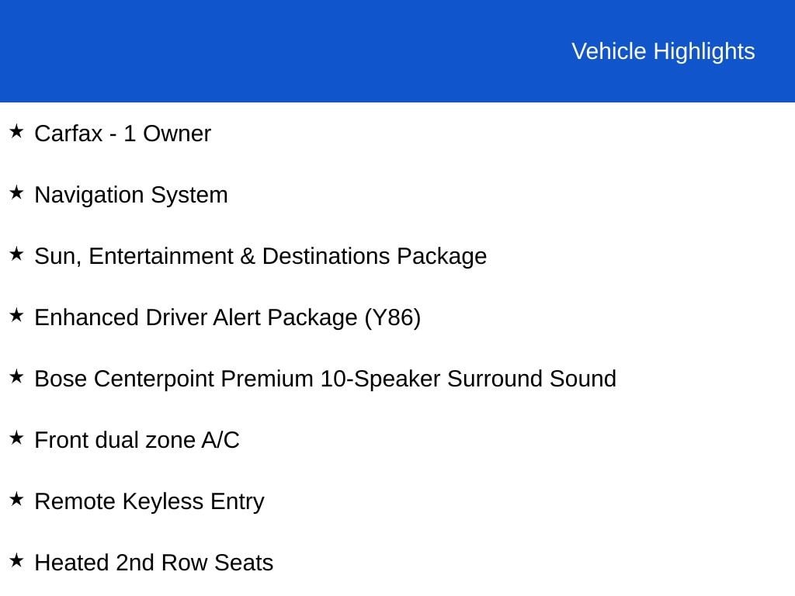Click the Heated 2nd Row Seats item
Viewport: 795px width, 596px height.
tap(154, 563)
